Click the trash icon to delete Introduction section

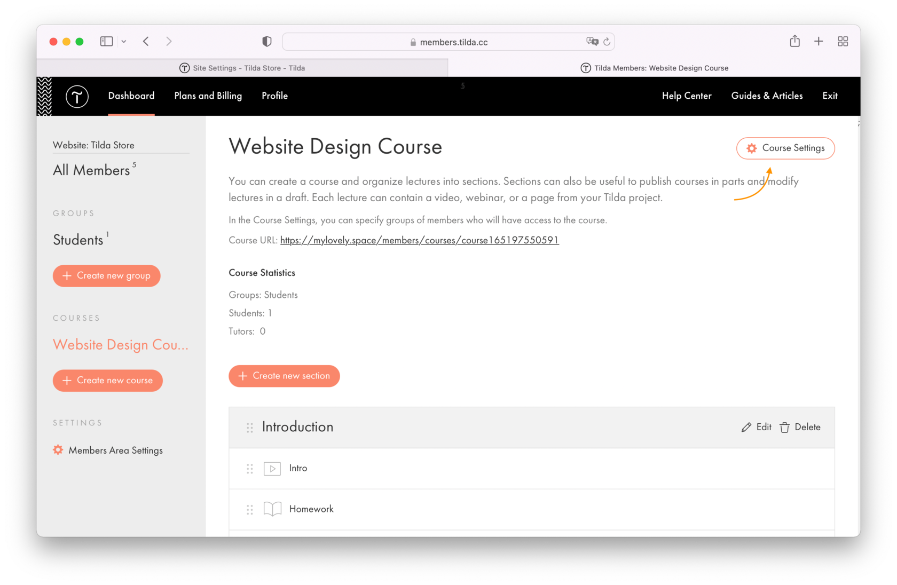click(784, 427)
